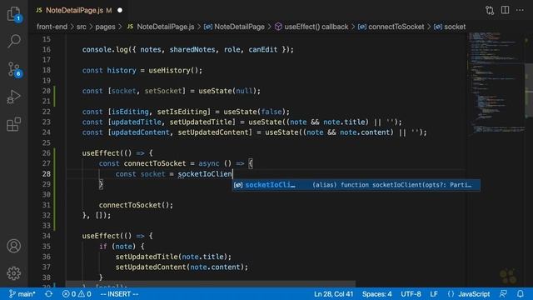Split the editor to the right

(506, 10)
